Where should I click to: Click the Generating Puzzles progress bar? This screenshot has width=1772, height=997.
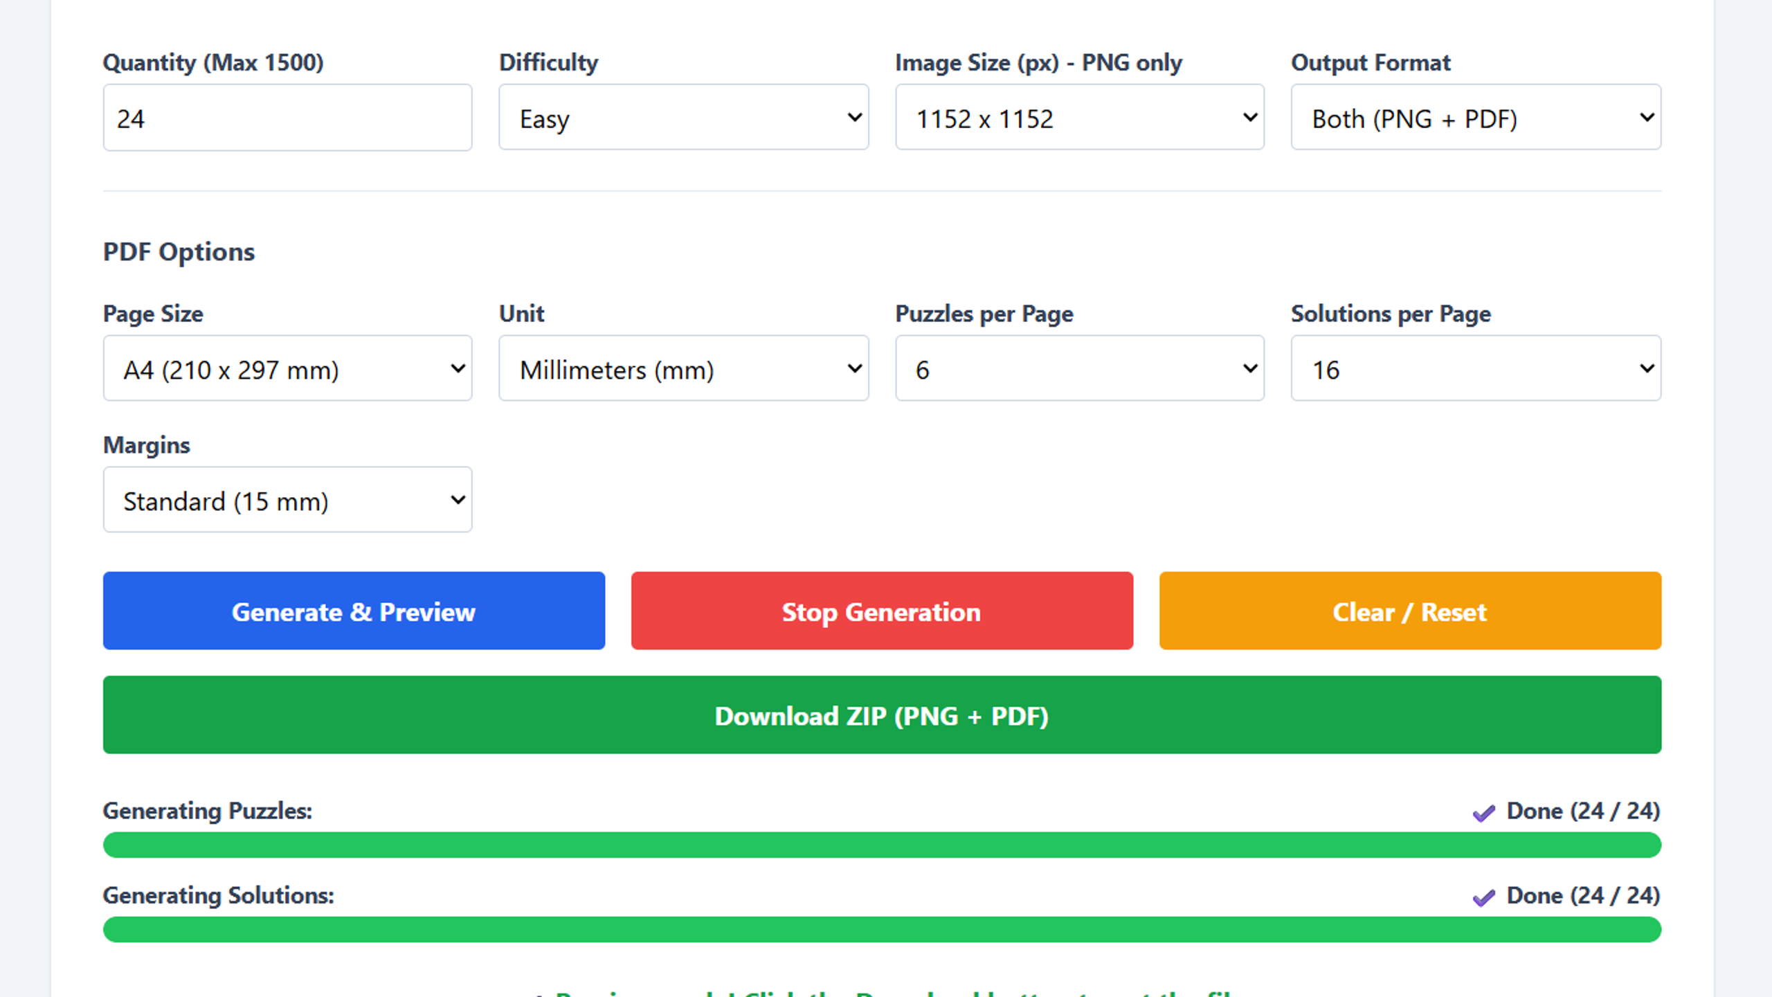882,845
